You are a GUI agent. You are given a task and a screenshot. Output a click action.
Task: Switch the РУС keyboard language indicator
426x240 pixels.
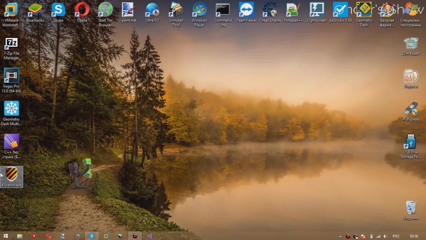(x=396, y=236)
